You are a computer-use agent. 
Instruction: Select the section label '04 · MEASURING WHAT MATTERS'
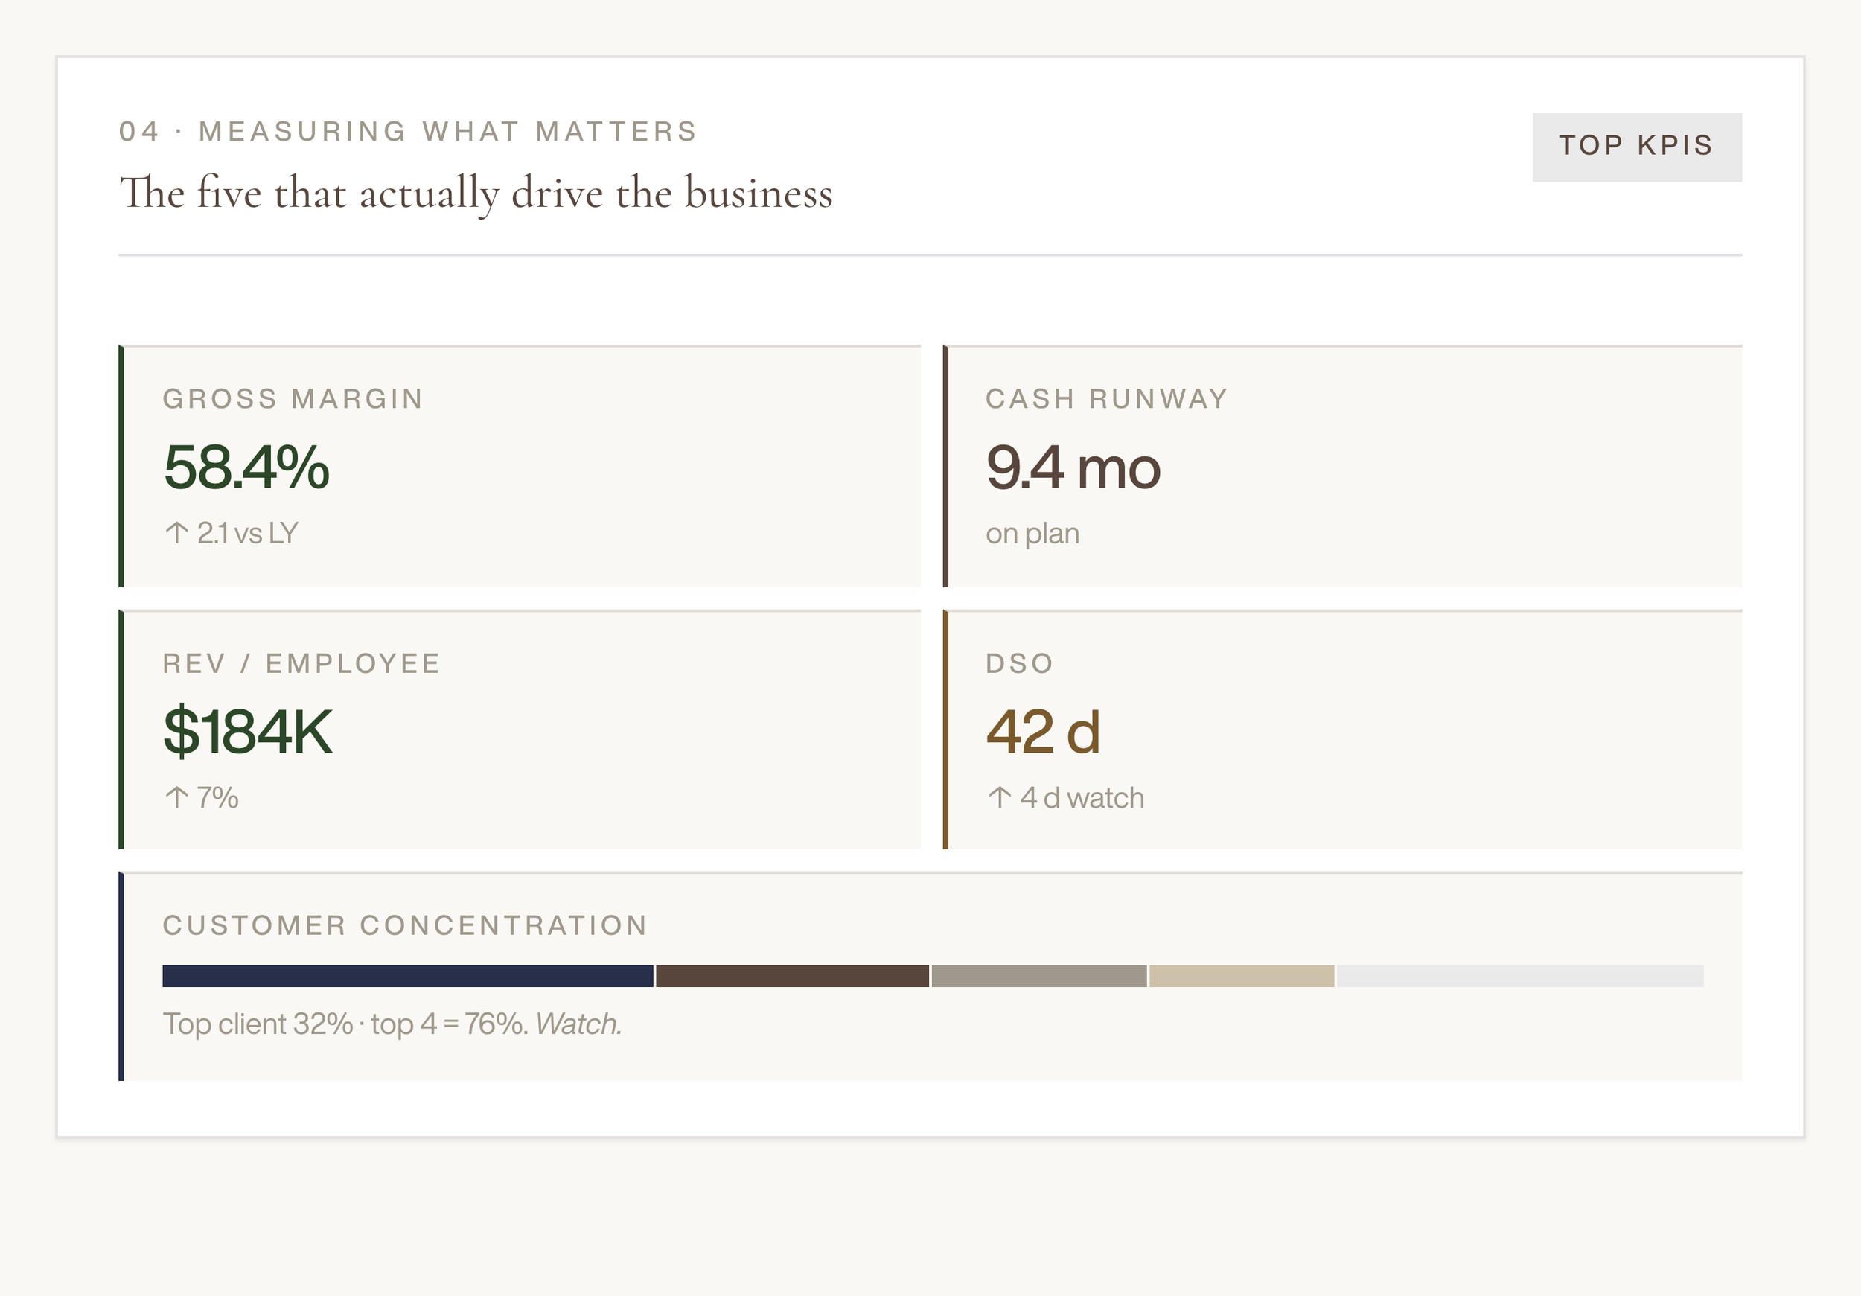(x=408, y=131)
